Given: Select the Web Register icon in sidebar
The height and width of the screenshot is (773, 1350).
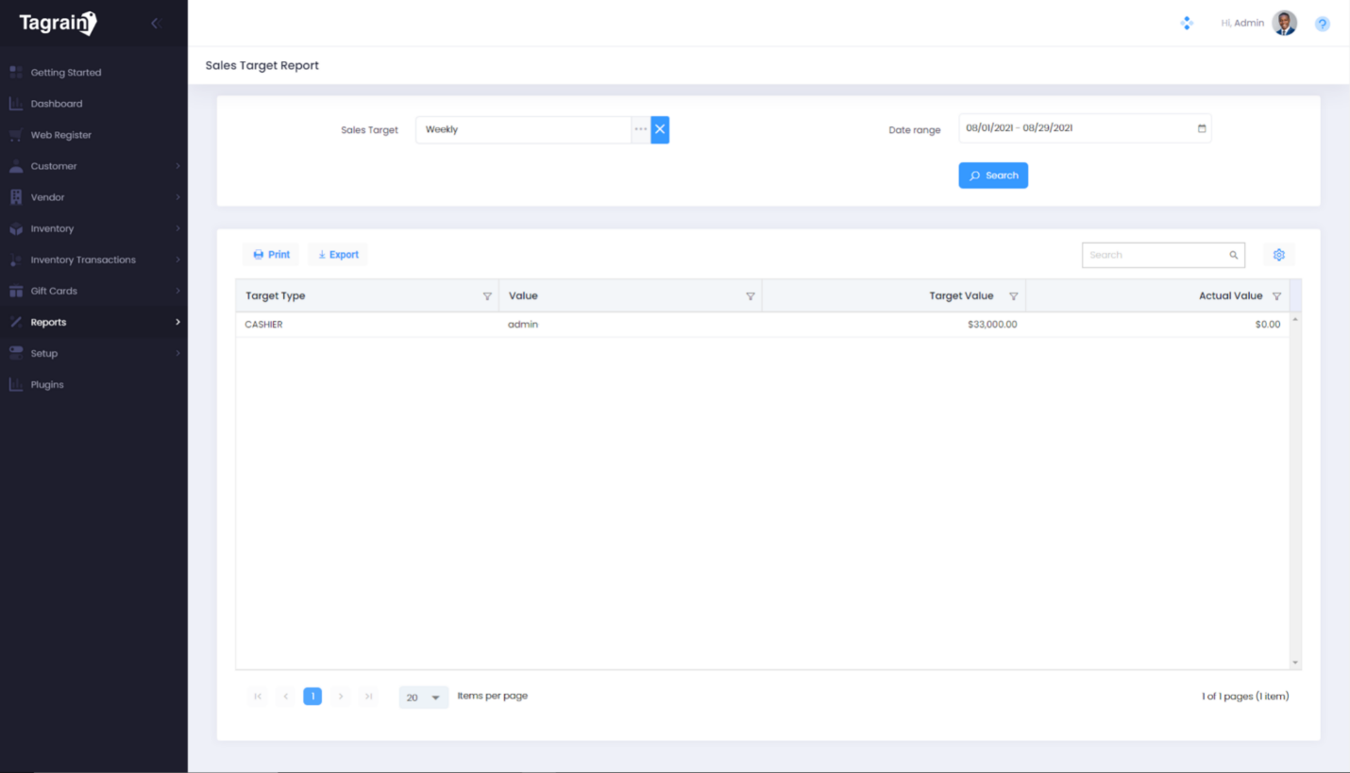Looking at the screenshot, I should (15, 134).
